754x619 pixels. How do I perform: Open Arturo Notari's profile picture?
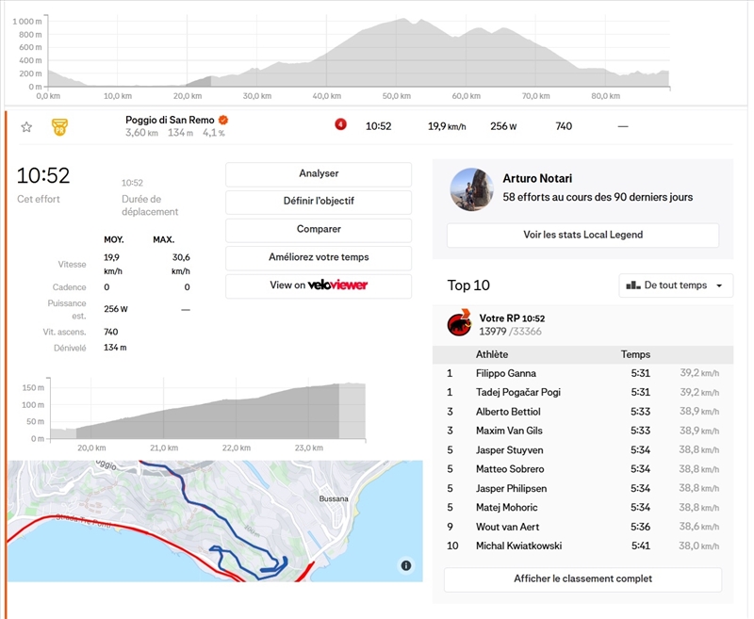(472, 189)
